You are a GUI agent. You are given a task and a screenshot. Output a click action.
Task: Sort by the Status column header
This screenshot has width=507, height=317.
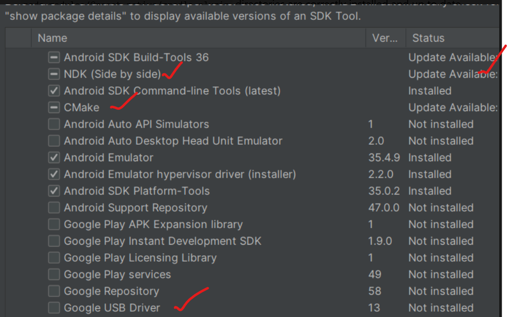[453, 38]
